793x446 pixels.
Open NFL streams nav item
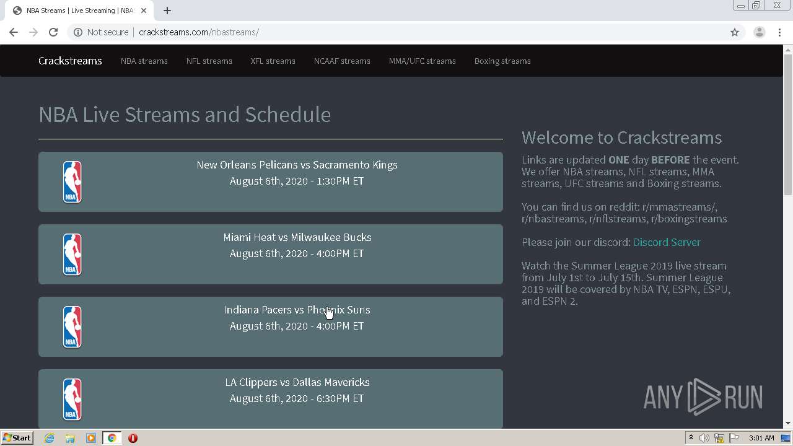tap(209, 61)
